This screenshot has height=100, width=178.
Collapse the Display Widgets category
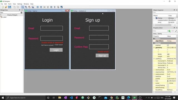[1, 15]
